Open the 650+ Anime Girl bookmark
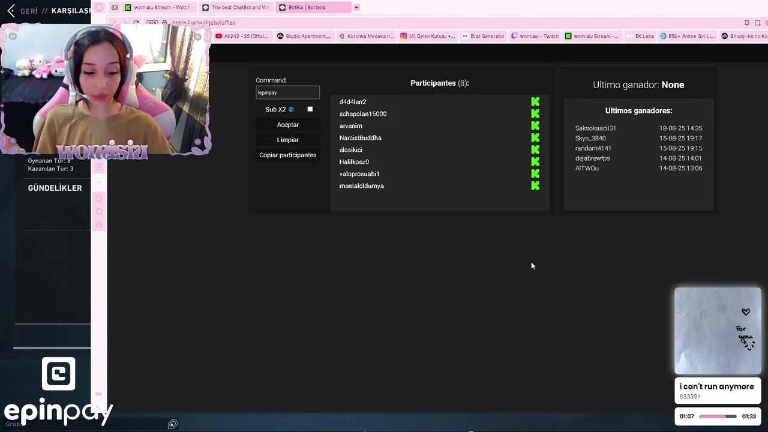This screenshot has width=768, height=432. coord(688,36)
